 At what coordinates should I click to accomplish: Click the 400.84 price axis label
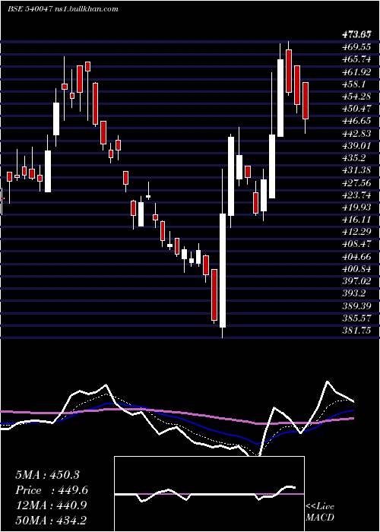(356, 269)
